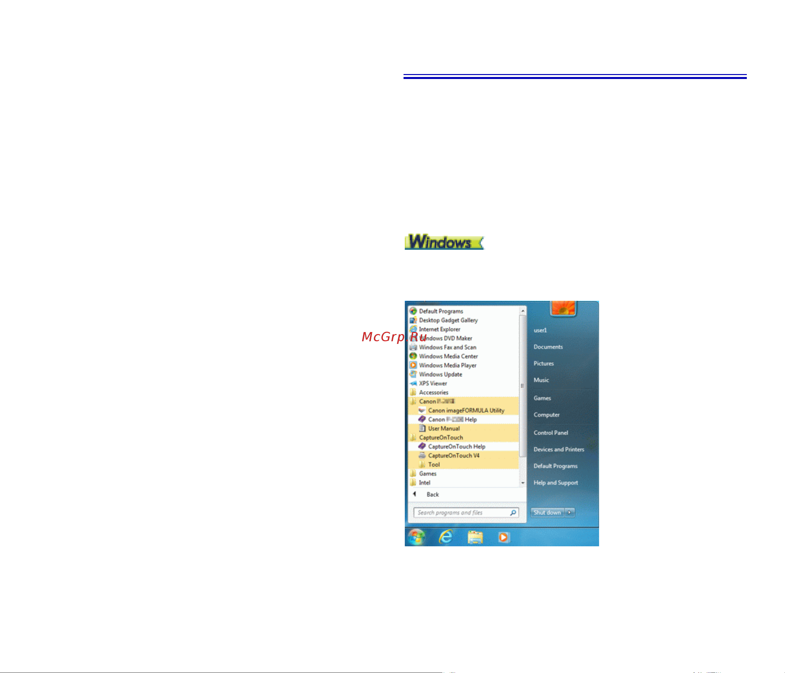Click the program list scroll-up arrow

[x=523, y=311]
